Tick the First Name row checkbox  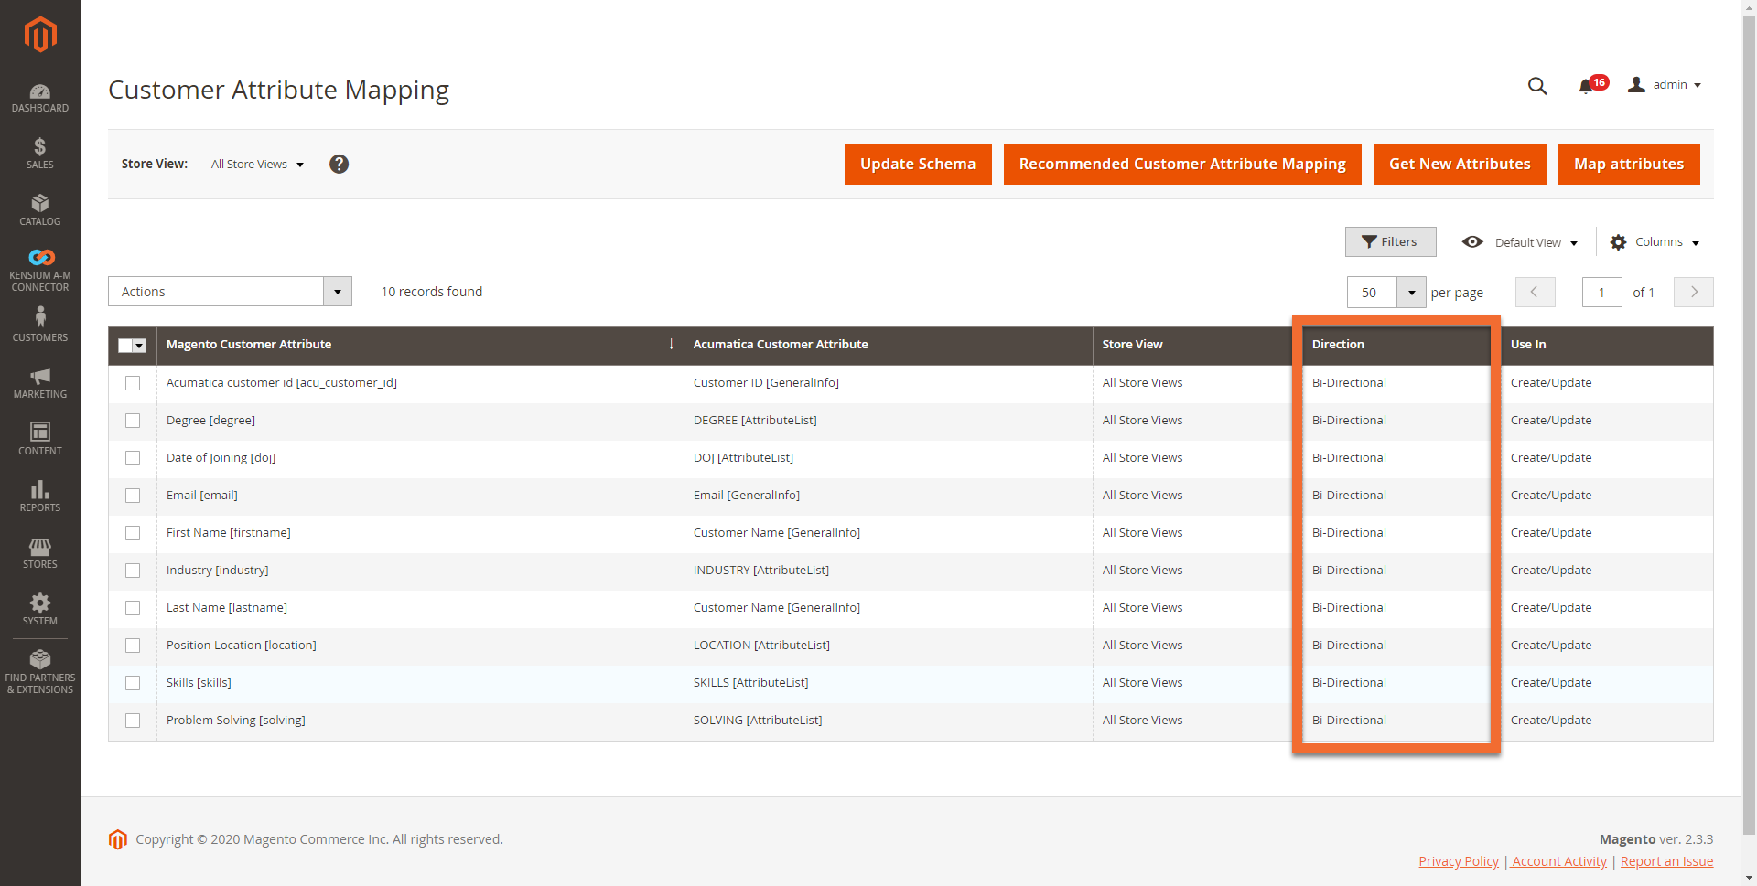(x=133, y=533)
